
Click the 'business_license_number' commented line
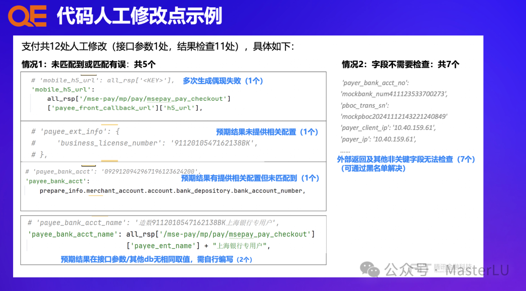tap(144, 143)
